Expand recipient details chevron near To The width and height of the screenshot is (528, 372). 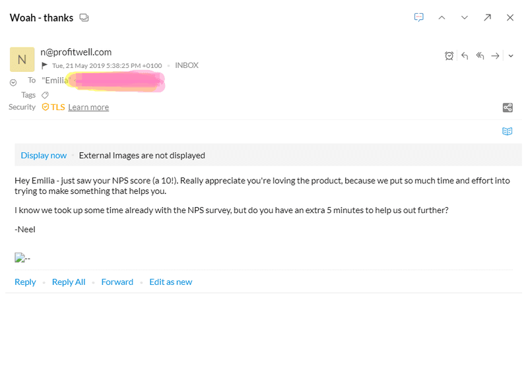tap(13, 82)
